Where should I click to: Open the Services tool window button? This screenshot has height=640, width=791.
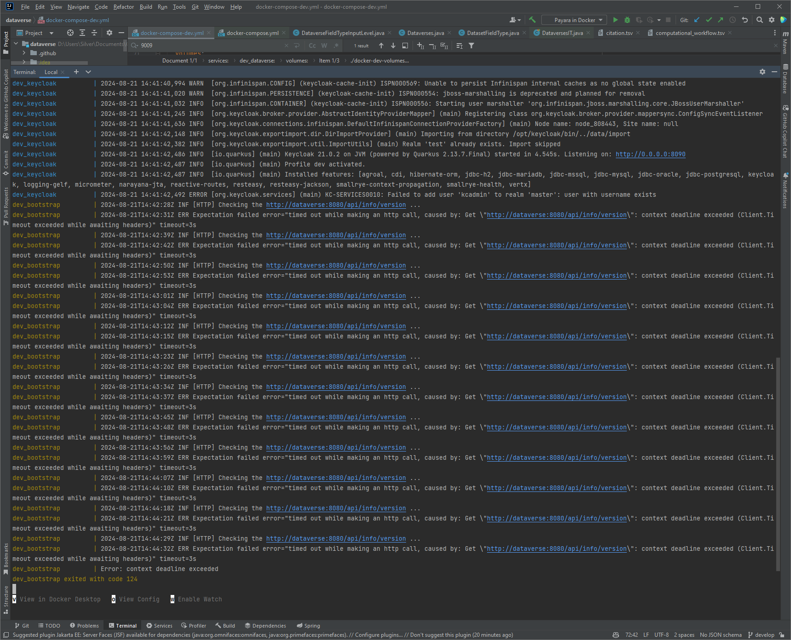coord(159,626)
